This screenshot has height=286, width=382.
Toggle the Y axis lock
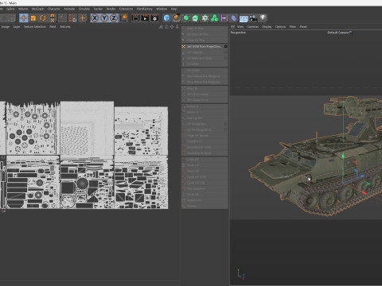point(104,18)
